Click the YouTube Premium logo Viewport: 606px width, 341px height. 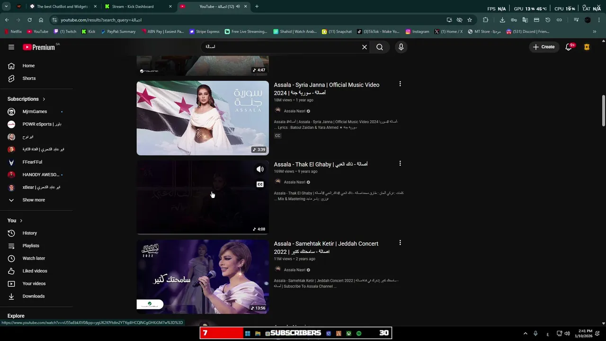(39, 47)
